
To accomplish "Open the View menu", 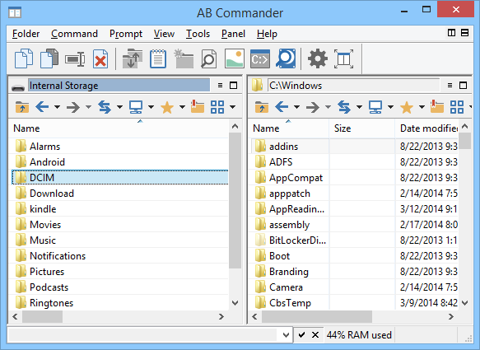I will click(x=164, y=34).
